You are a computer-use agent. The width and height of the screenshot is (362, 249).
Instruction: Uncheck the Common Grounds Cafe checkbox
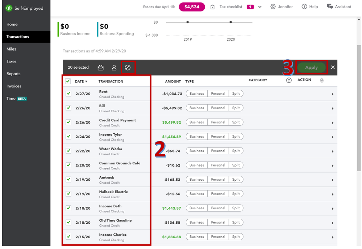click(x=68, y=165)
